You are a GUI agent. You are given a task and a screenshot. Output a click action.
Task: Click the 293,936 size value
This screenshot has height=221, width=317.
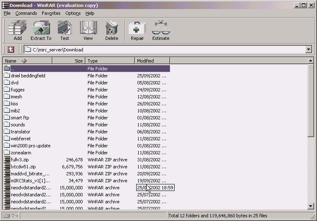pos(74,174)
